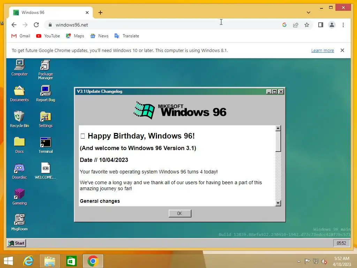Click the Windows 96 Start button

(x=16, y=243)
